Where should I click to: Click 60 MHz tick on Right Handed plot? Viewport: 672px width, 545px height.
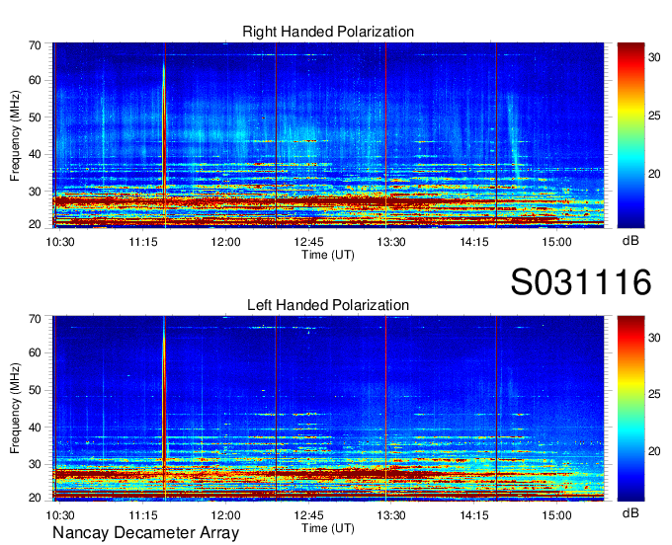pyautogui.click(x=36, y=80)
